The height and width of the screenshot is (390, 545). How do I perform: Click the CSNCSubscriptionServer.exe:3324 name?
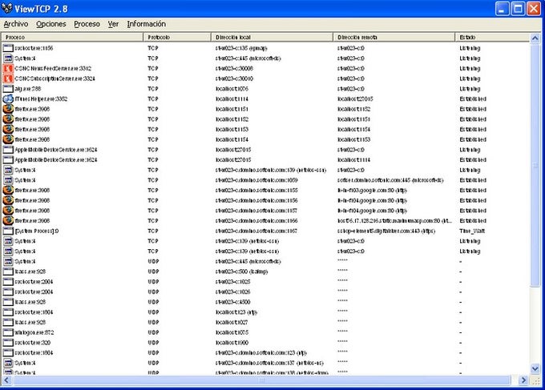click(x=54, y=78)
